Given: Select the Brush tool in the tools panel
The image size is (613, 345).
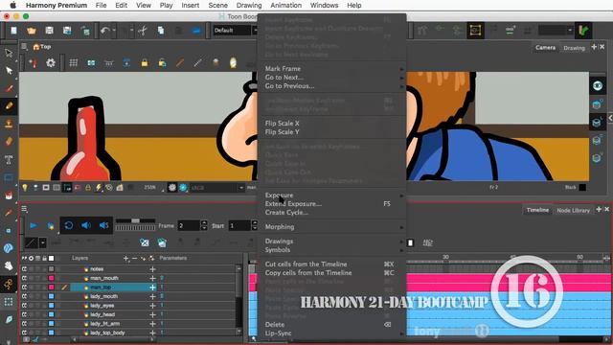Looking at the screenshot, I should pos(9,88).
